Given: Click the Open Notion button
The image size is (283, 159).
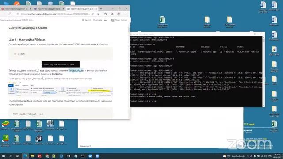Looking at the screenshot, I should tap(119, 20).
